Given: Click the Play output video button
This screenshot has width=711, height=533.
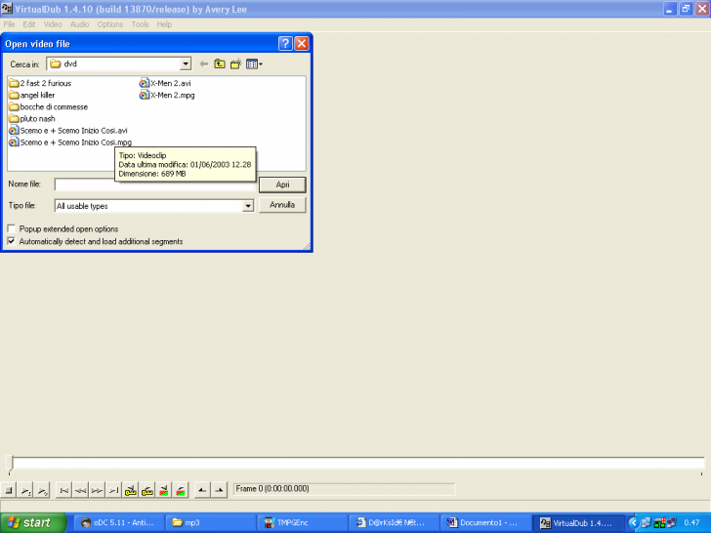Looking at the screenshot, I should [42, 490].
